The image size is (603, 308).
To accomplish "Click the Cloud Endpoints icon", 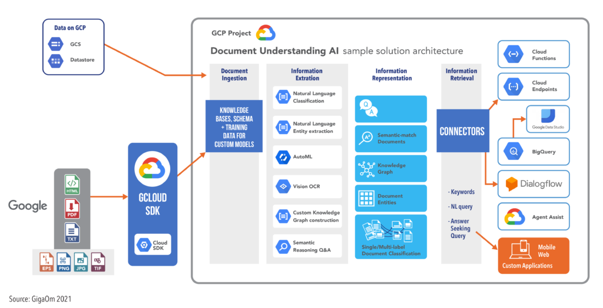I will (513, 86).
